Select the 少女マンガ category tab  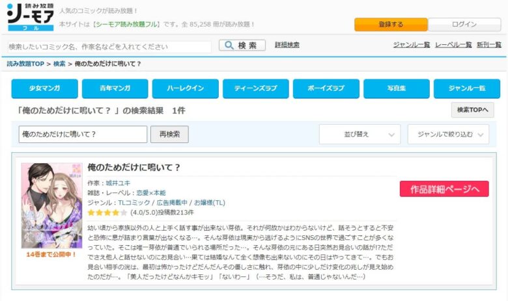coord(45,88)
